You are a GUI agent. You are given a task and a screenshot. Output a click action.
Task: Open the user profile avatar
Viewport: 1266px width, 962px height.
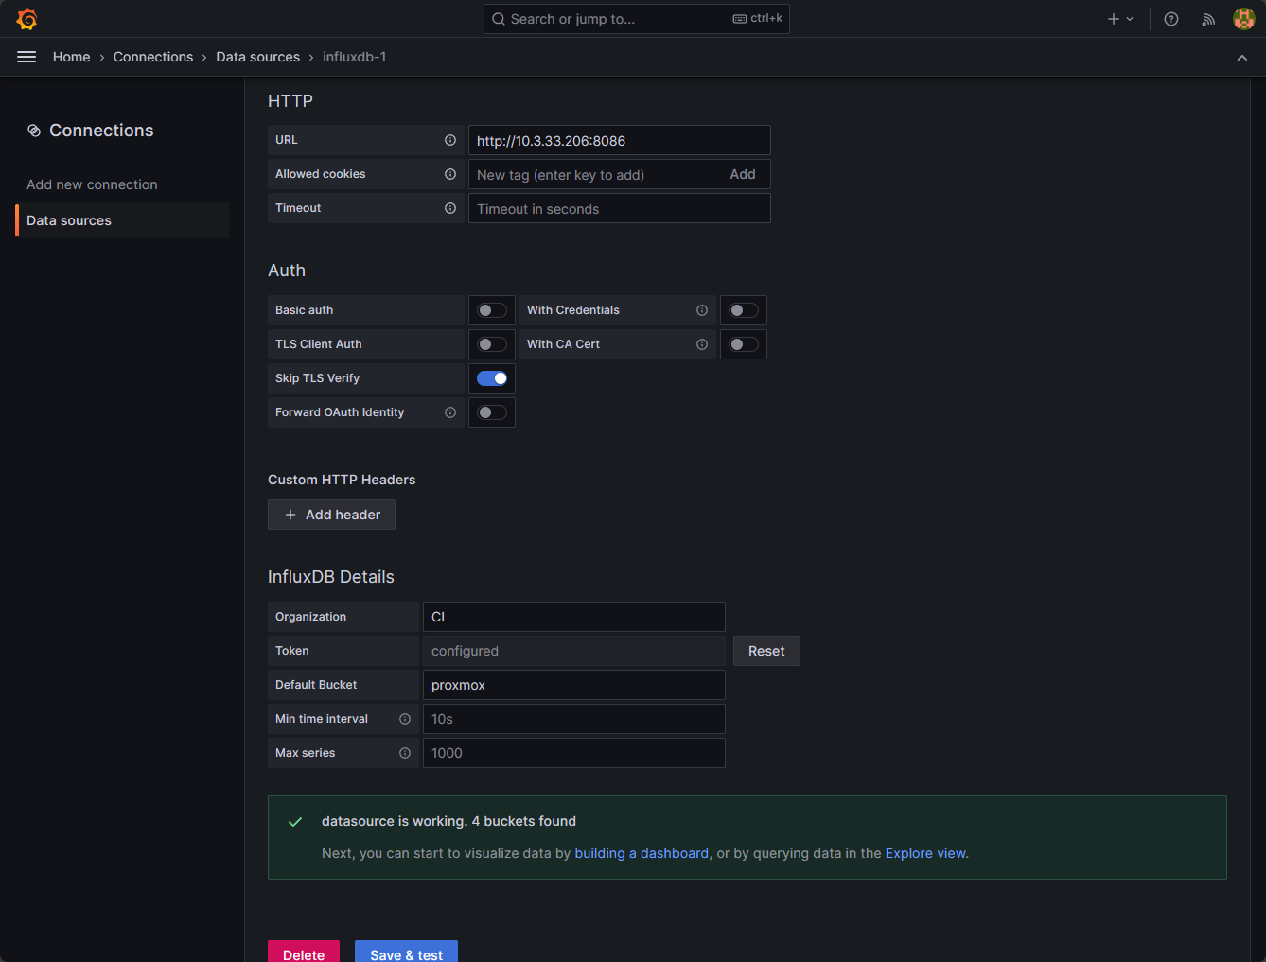coord(1244,19)
